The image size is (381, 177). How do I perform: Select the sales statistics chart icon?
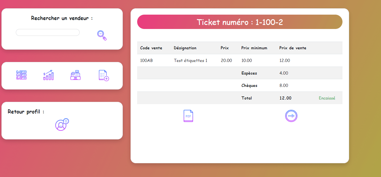(48, 75)
